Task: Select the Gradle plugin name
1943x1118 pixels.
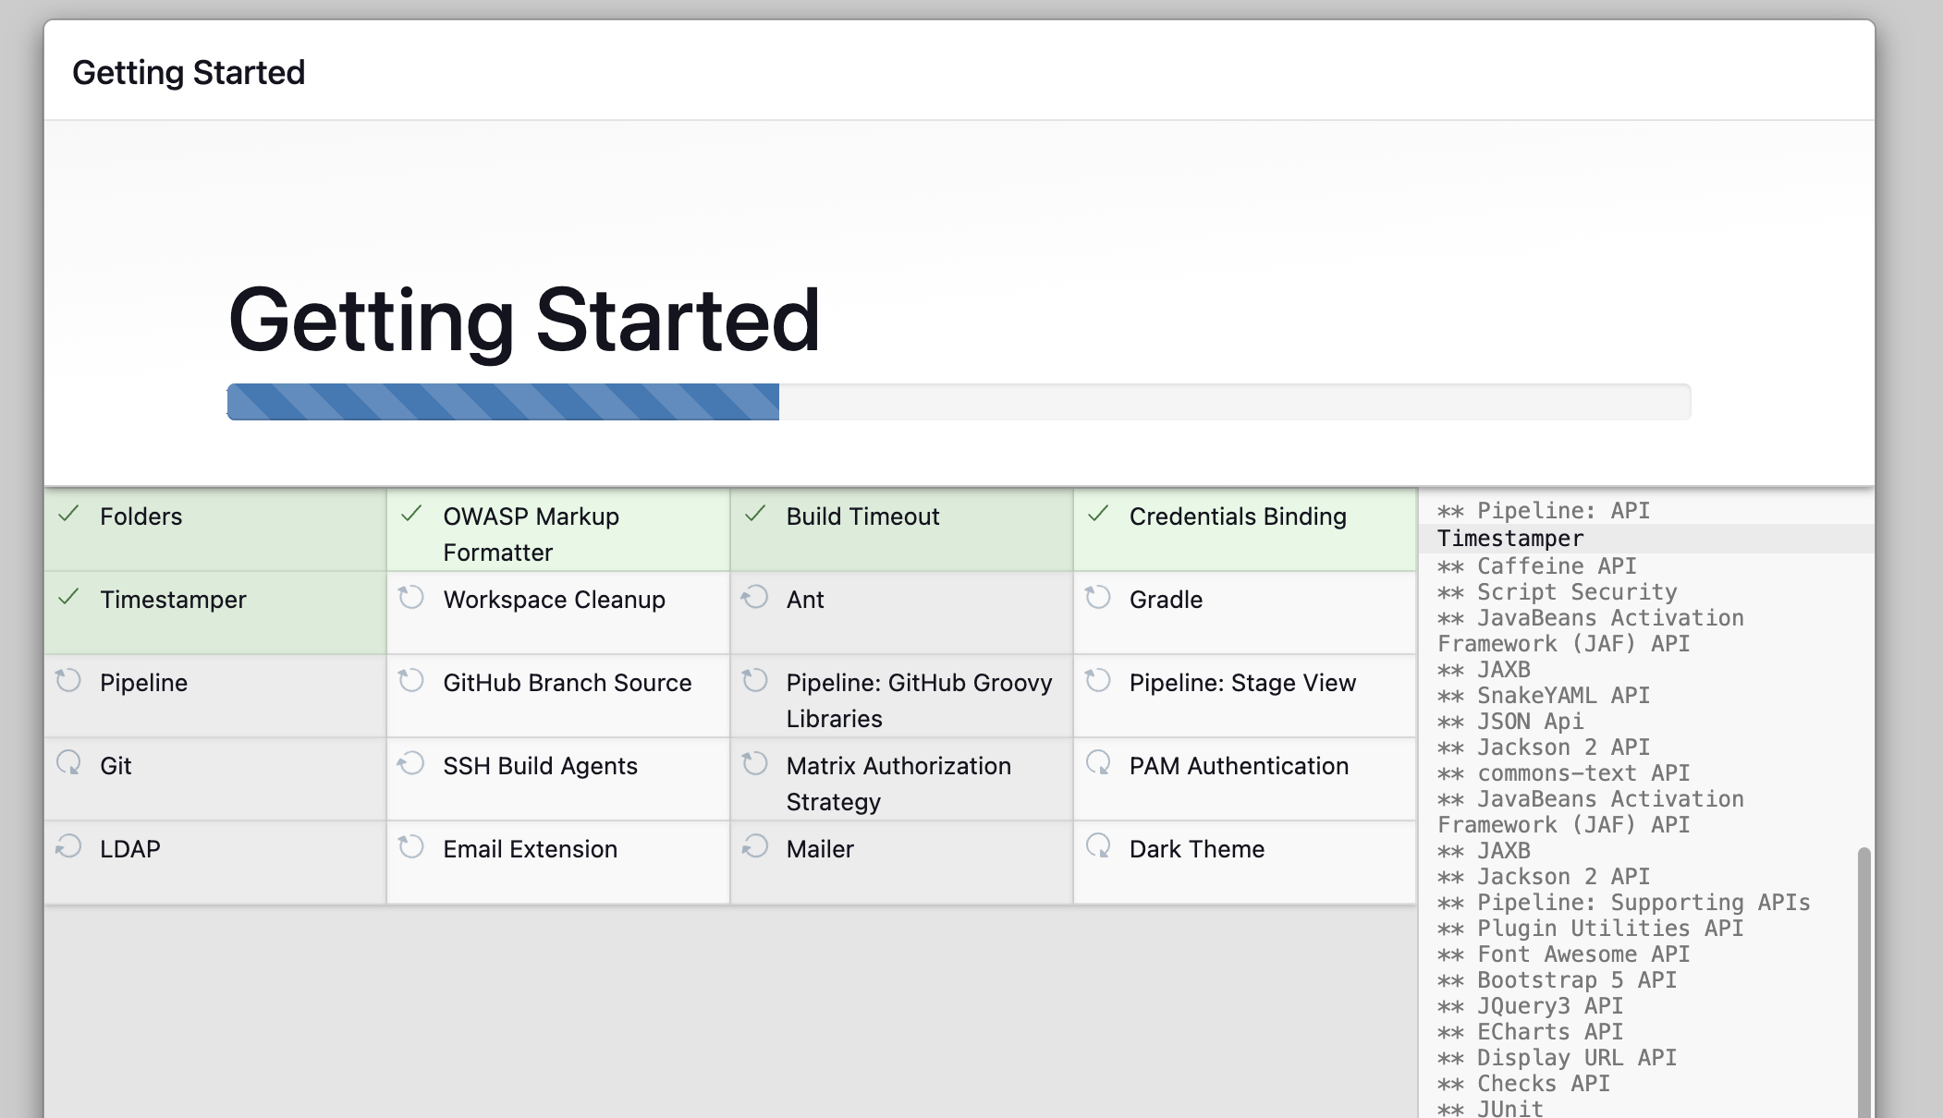Action: 1166,600
